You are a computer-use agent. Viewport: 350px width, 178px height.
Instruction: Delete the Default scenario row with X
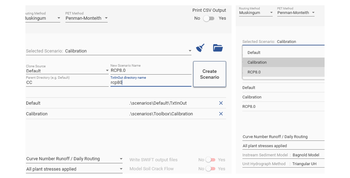(x=221, y=103)
